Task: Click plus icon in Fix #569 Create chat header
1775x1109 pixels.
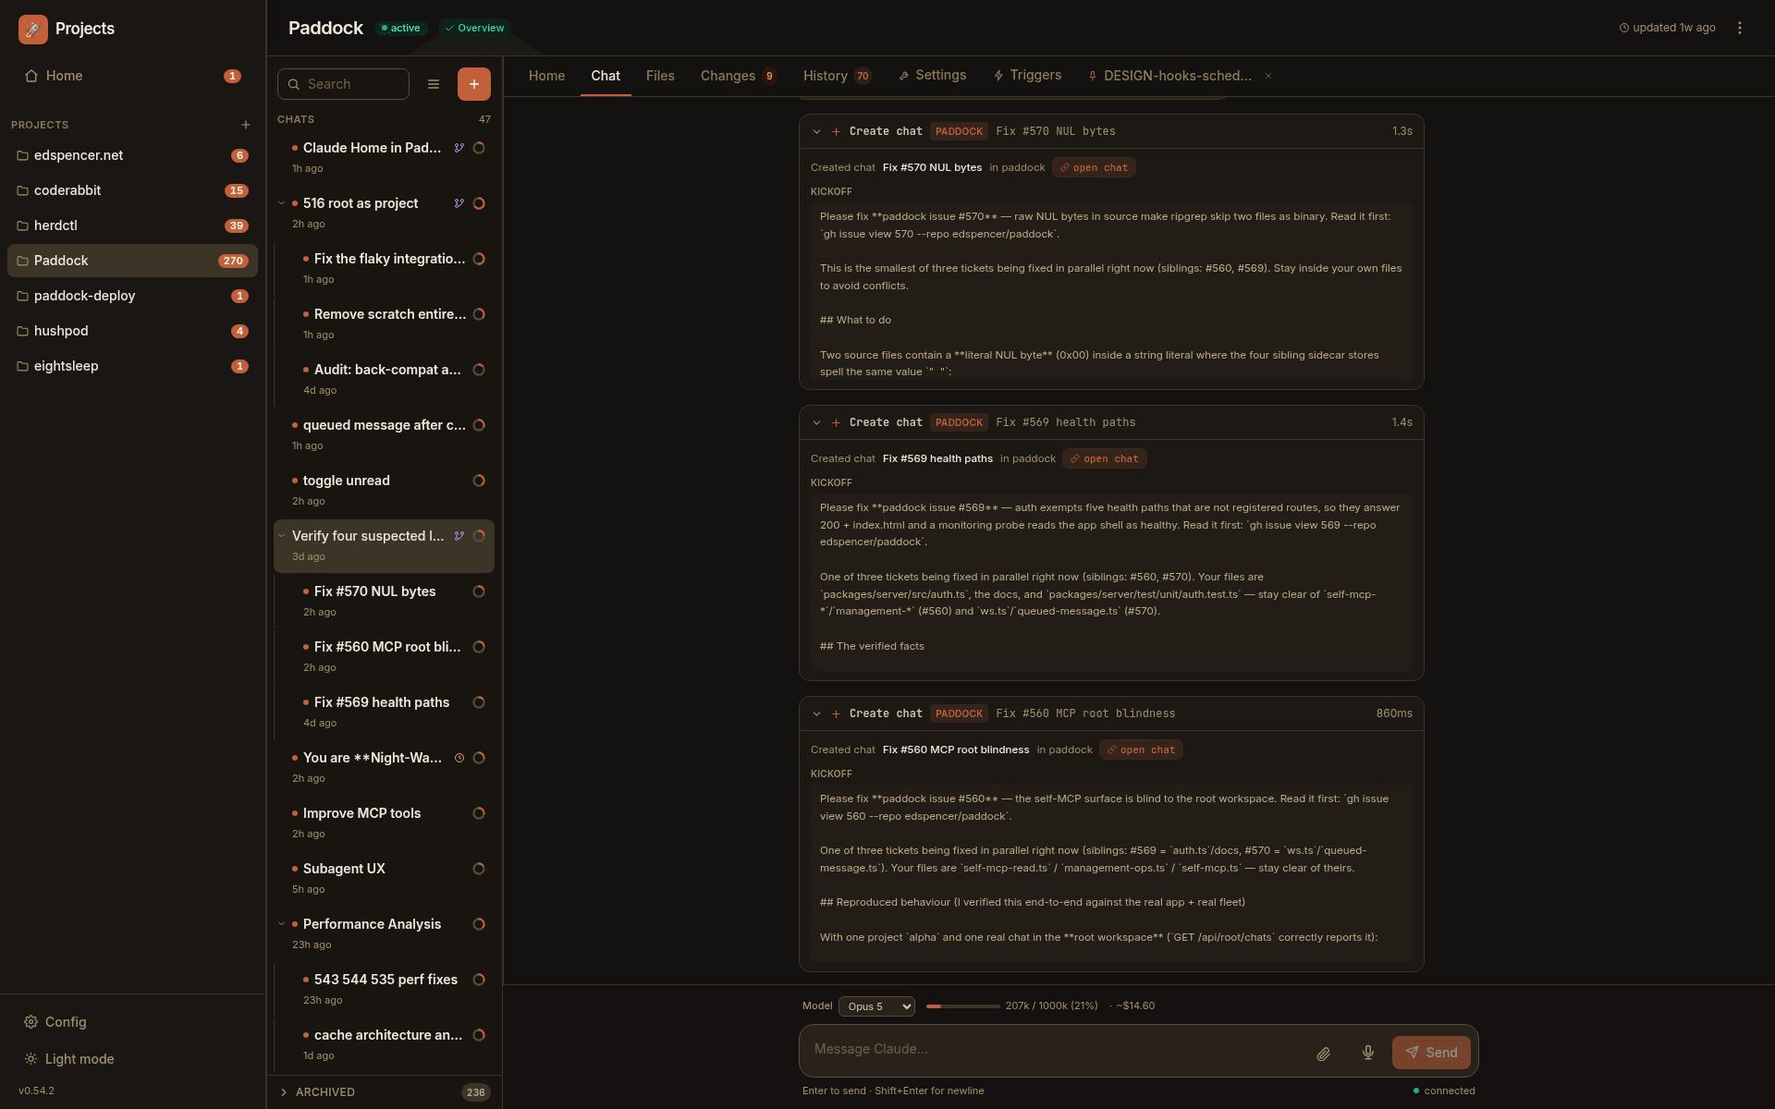Action: click(836, 422)
